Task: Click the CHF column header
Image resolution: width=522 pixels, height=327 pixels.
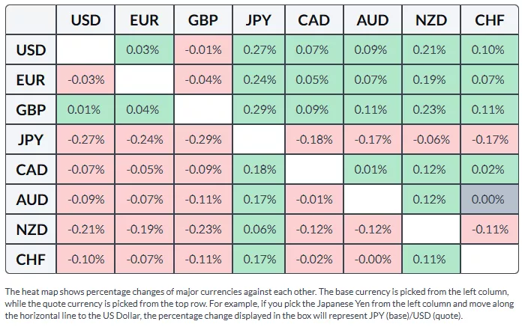Action: (x=489, y=20)
